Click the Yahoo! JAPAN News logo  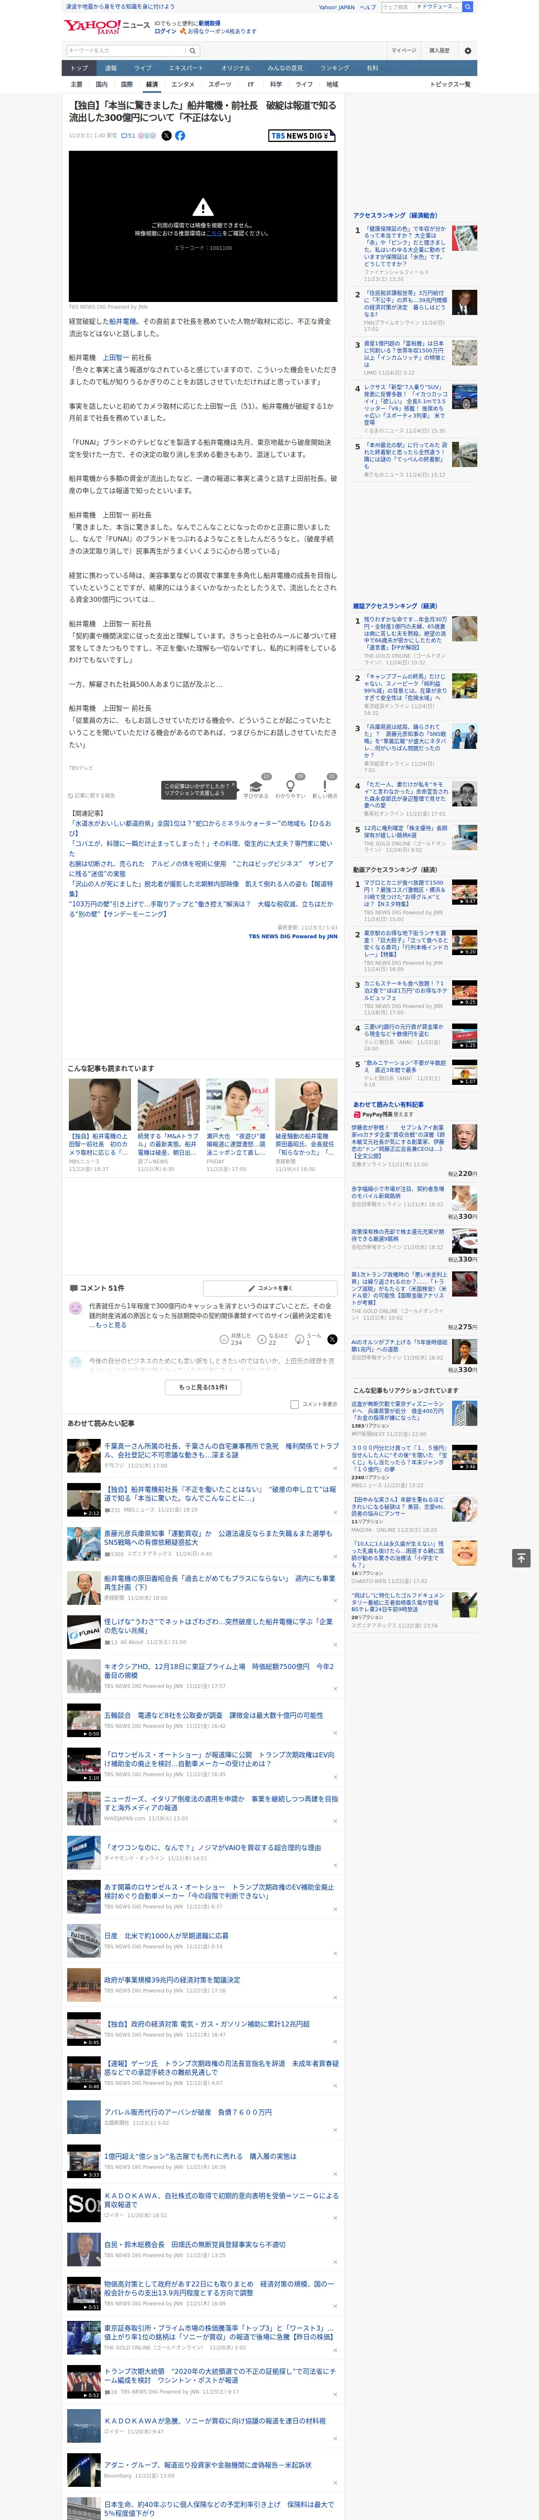107,26
